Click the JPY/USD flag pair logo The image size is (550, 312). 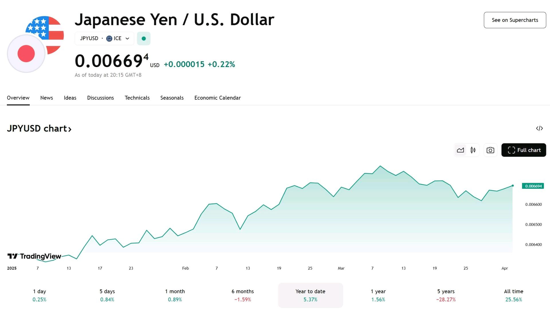tap(35, 44)
